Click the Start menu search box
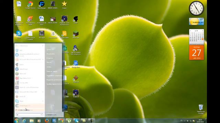220x123 pixels. tap(29, 114)
